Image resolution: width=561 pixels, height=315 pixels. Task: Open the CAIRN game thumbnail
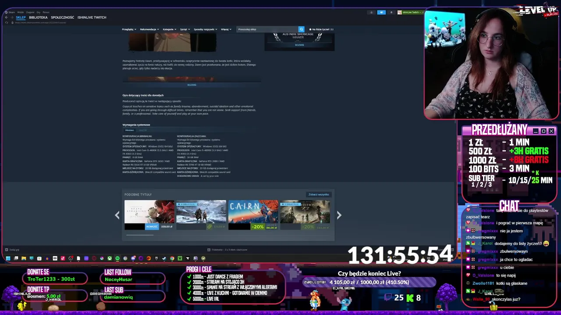[253, 212]
